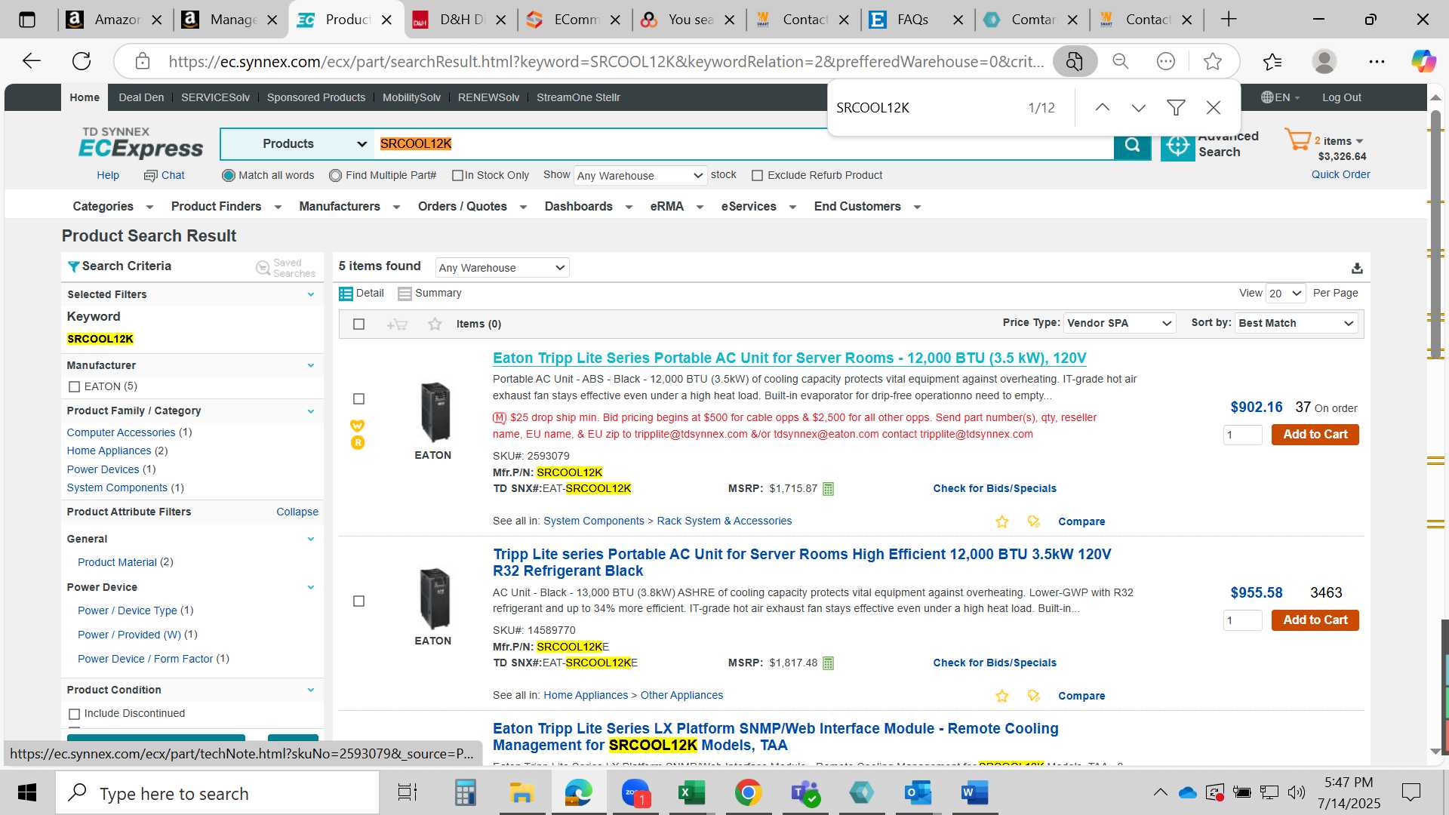Check Include Discontinued option

74,714
